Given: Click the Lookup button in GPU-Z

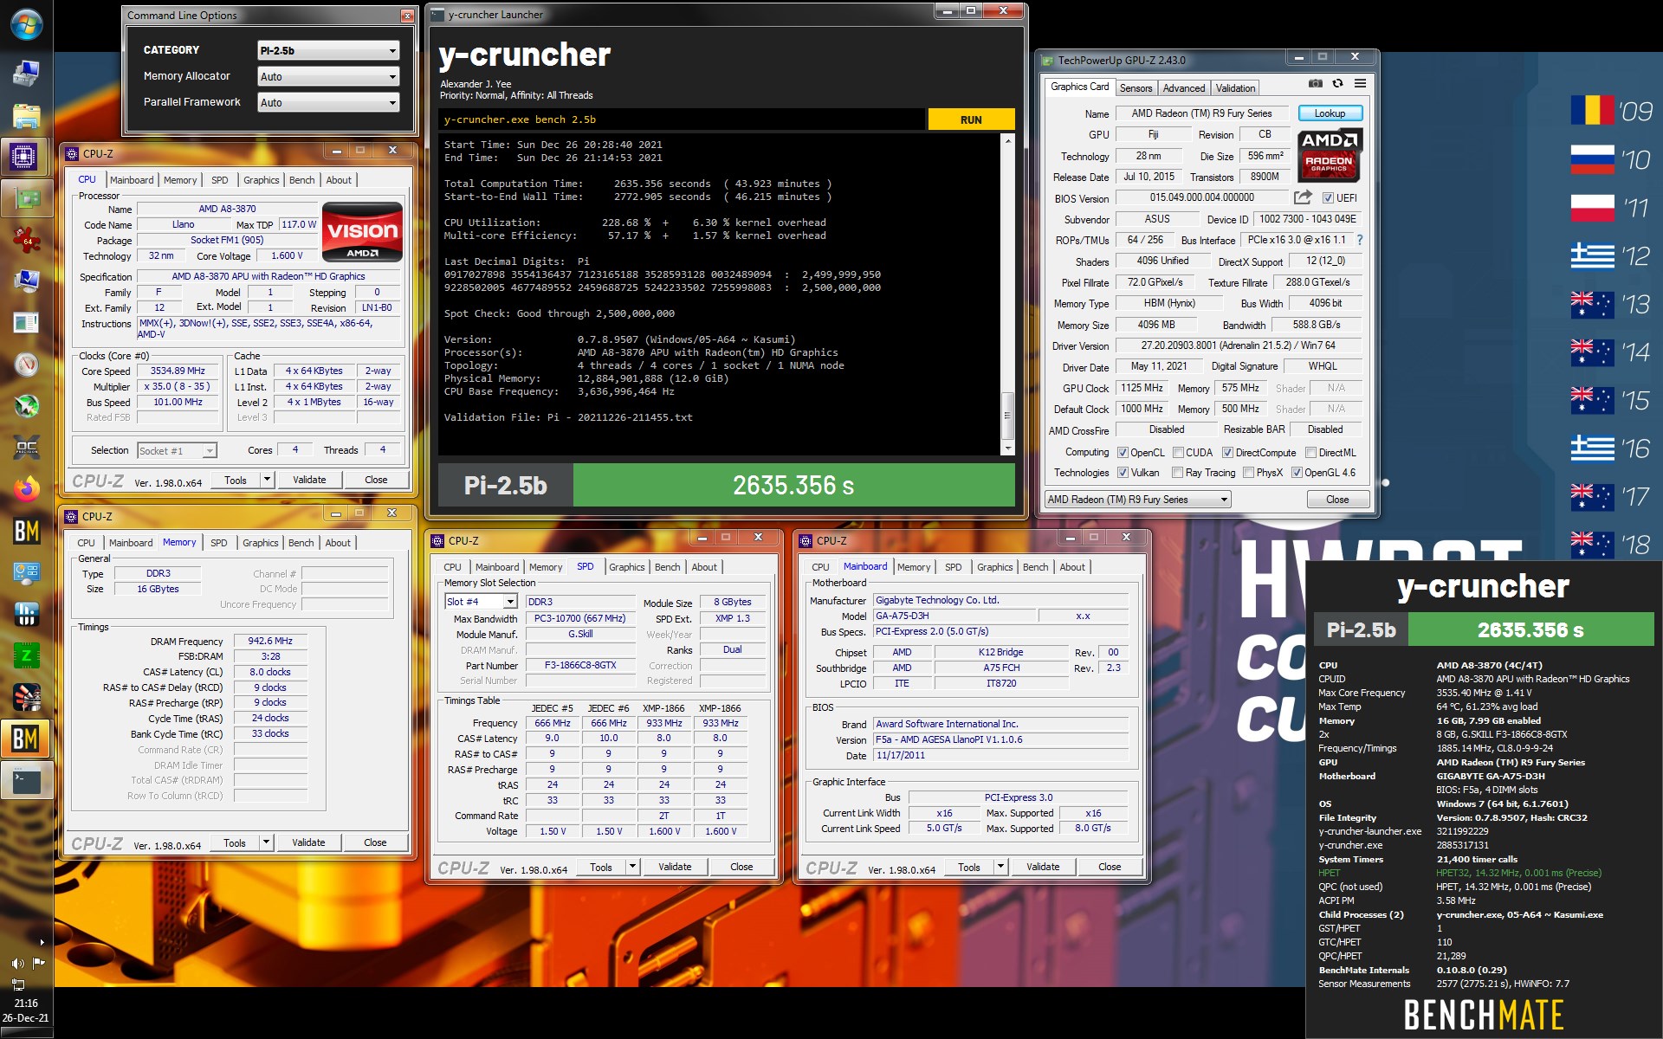Looking at the screenshot, I should coord(1330,113).
